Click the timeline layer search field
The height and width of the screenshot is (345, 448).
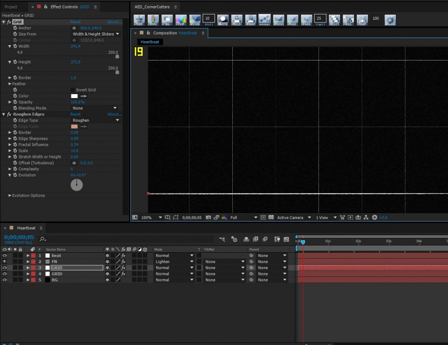[127, 239]
